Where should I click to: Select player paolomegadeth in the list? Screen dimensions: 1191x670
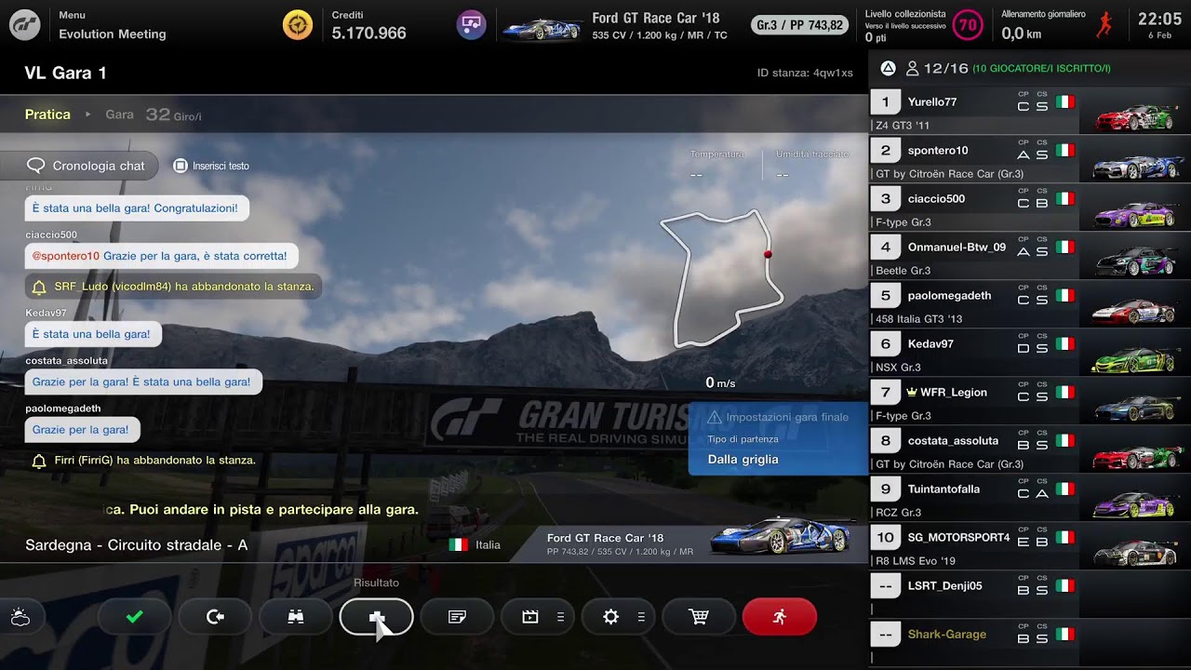pyautogui.click(x=1030, y=305)
